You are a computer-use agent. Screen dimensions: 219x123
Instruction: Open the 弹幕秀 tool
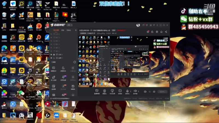[x=73, y=87]
